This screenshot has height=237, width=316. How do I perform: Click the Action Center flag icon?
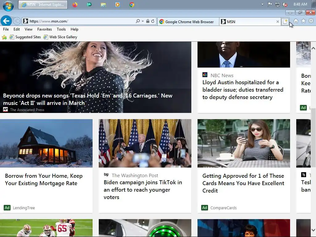(x=270, y=4)
